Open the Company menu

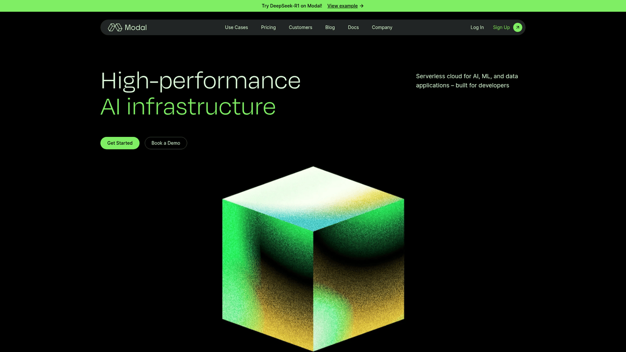(382, 27)
